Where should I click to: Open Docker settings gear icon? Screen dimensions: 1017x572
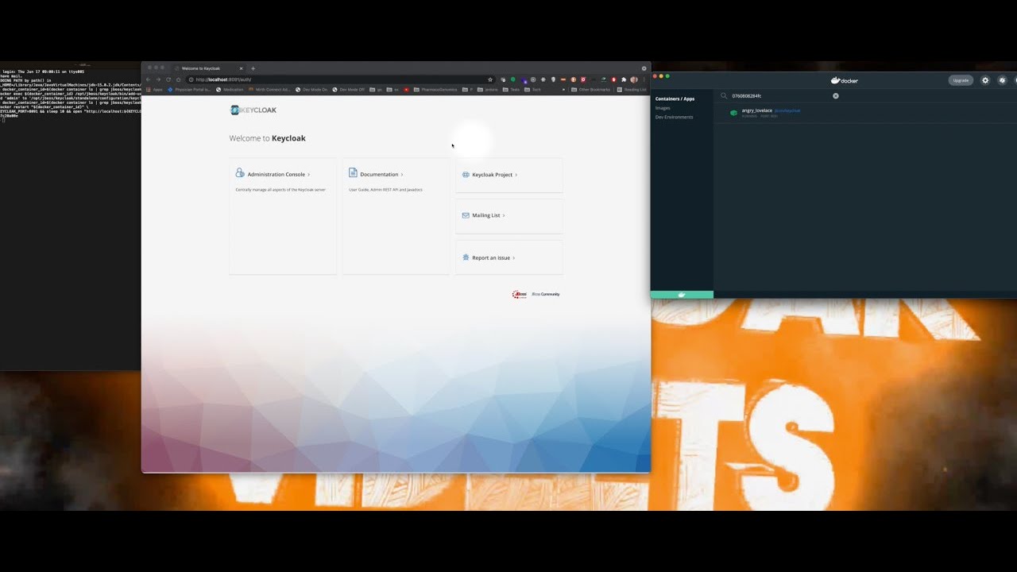(985, 80)
